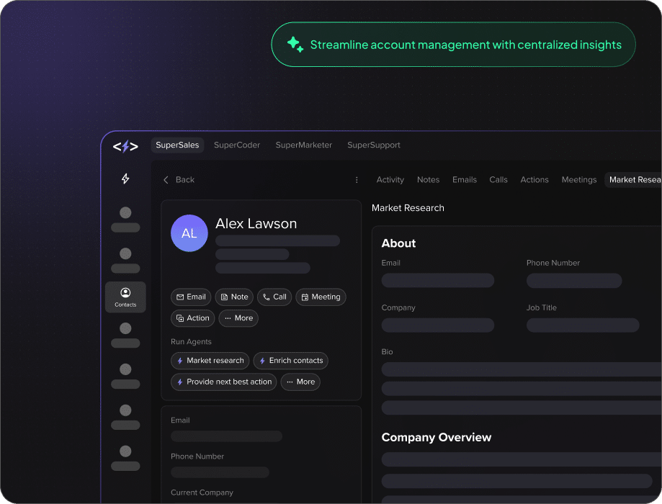Go Back to the previous page

point(179,180)
